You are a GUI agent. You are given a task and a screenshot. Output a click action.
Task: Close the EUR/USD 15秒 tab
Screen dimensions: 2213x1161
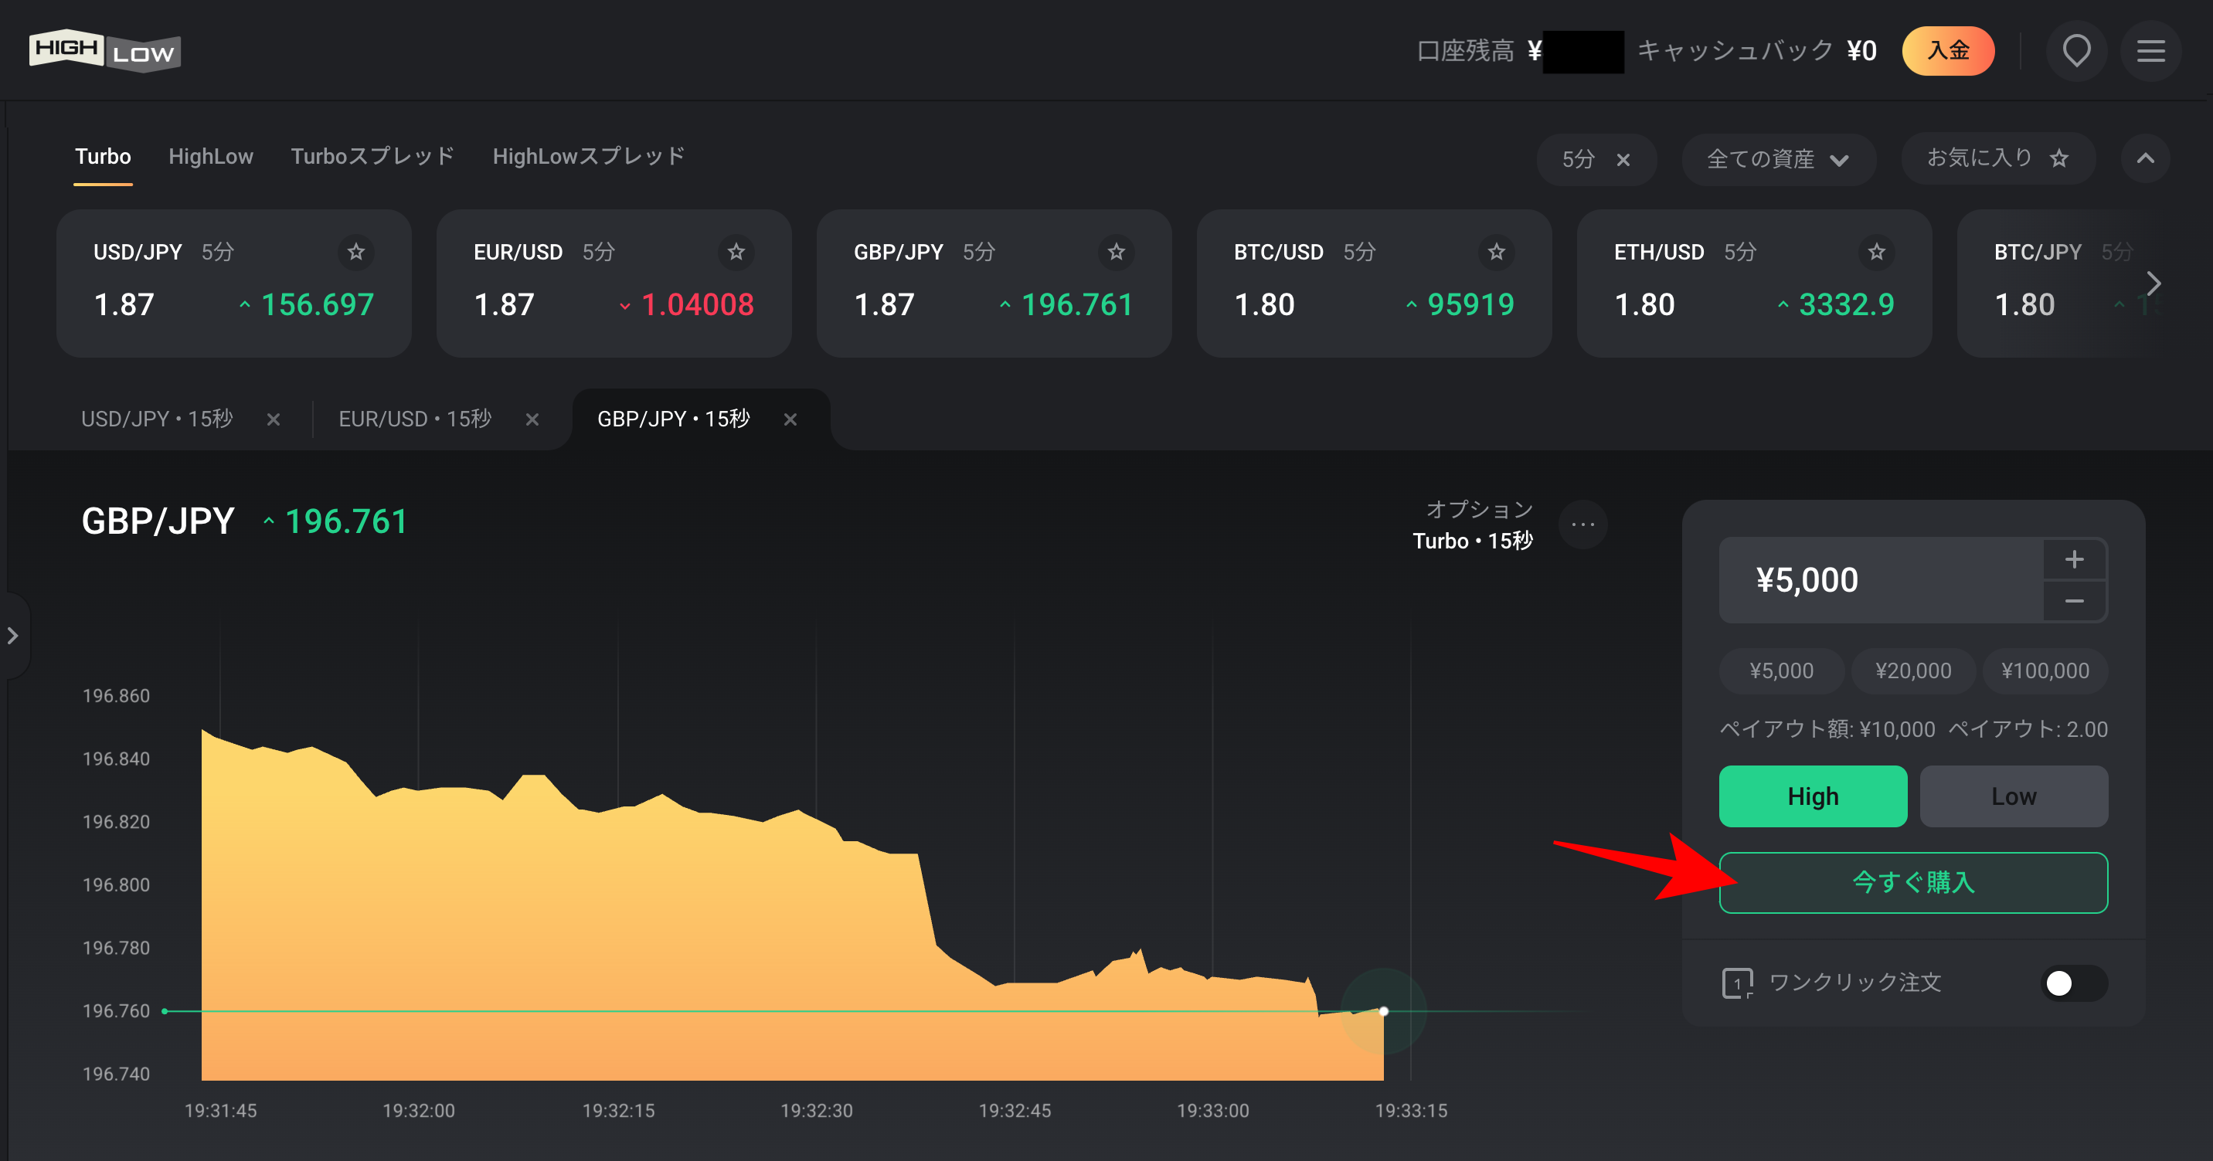pos(532,419)
